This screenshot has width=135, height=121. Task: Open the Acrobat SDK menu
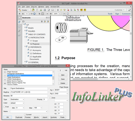click(55, 7)
